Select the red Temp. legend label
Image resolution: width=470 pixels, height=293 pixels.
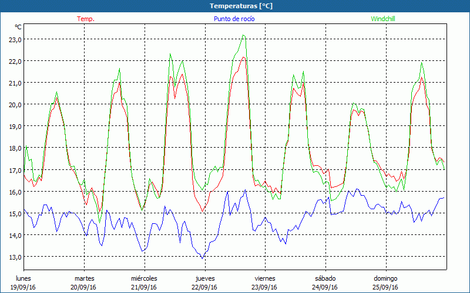(86, 19)
